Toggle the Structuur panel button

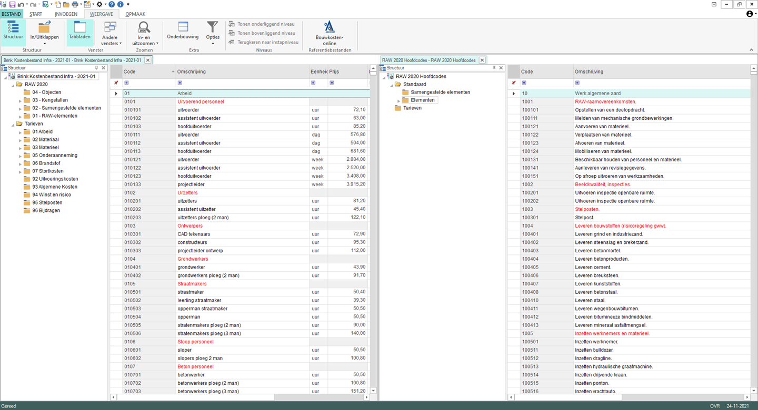coord(13,32)
